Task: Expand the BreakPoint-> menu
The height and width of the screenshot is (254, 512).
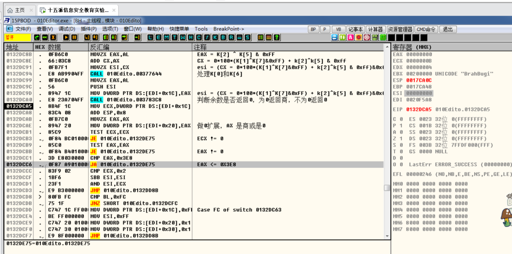Action: tap(229, 29)
